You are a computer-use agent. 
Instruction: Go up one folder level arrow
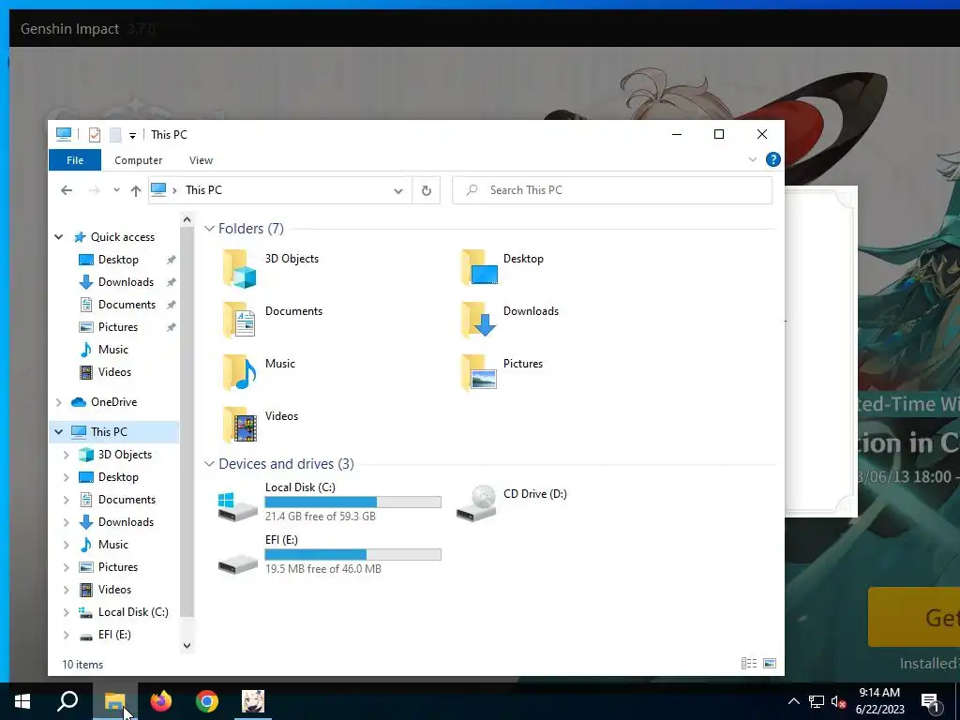click(136, 190)
